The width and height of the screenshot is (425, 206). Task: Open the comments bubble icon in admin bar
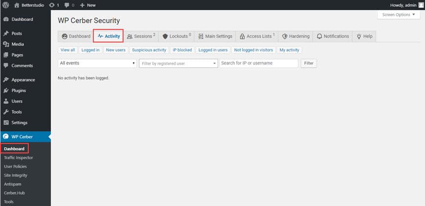click(x=67, y=5)
